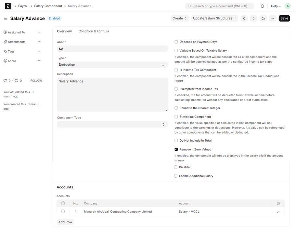Screen dimensions: 296x228
Task: Add an attachment with plus icon
Action: (x=39, y=42)
